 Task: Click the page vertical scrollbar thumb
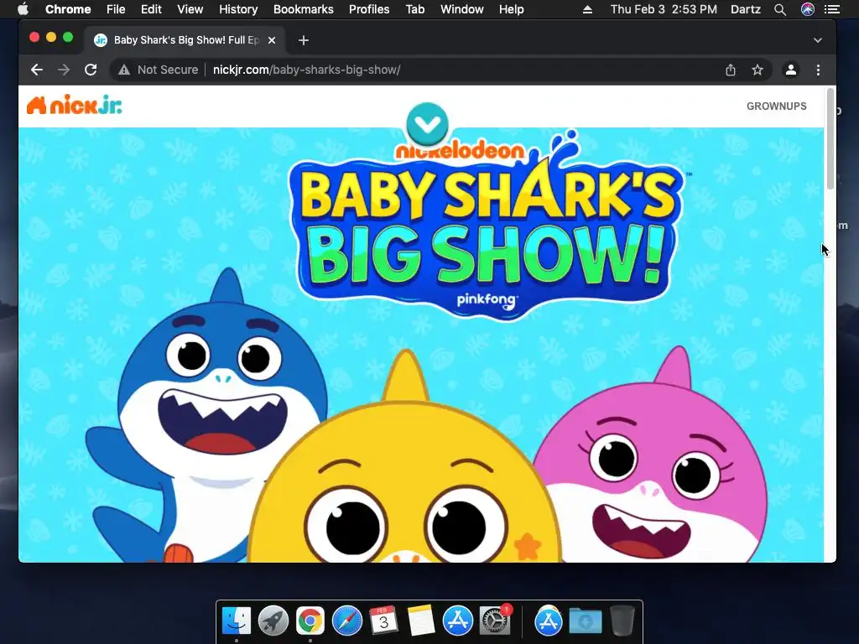click(830, 138)
